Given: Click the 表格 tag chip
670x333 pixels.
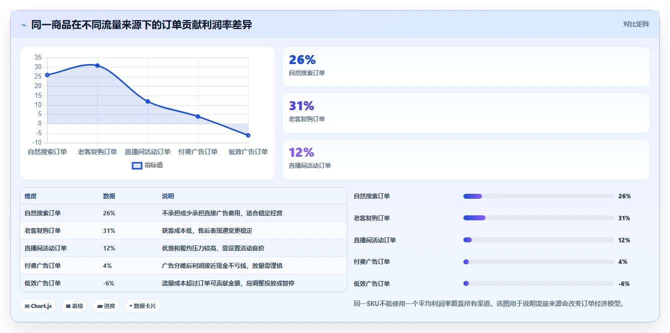Looking at the screenshot, I should pos(74,306).
